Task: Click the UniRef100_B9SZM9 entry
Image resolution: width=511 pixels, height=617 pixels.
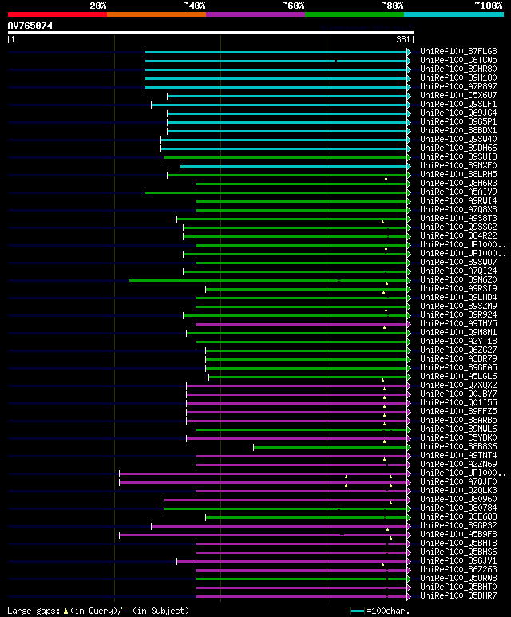Action: click(x=458, y=307)
